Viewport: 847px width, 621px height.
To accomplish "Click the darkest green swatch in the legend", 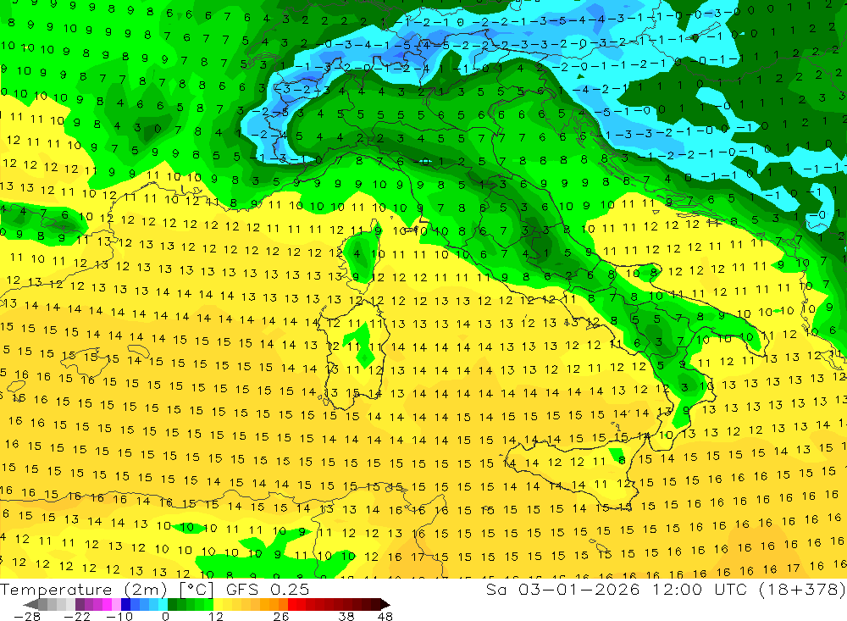I will (x=172, y=604).
